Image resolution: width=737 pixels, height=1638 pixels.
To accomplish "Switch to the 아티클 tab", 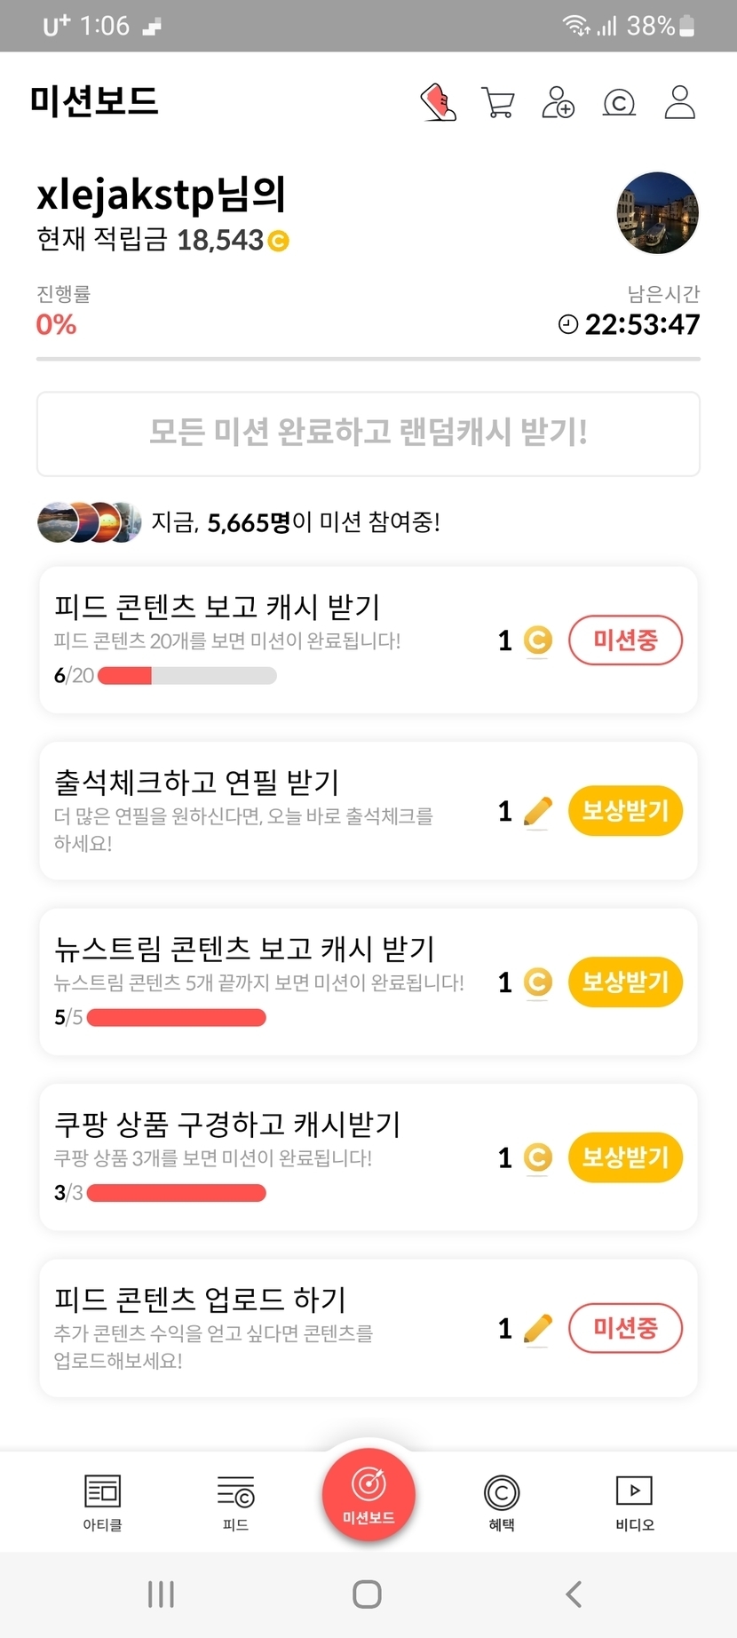I will pyautogui.click(x=102, y=1502).
